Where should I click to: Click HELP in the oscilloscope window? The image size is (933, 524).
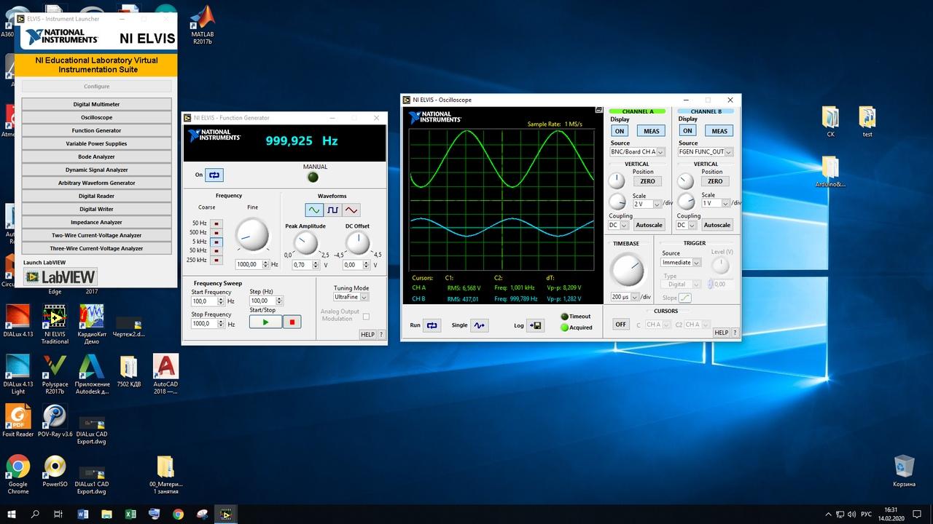pos(721,333)
